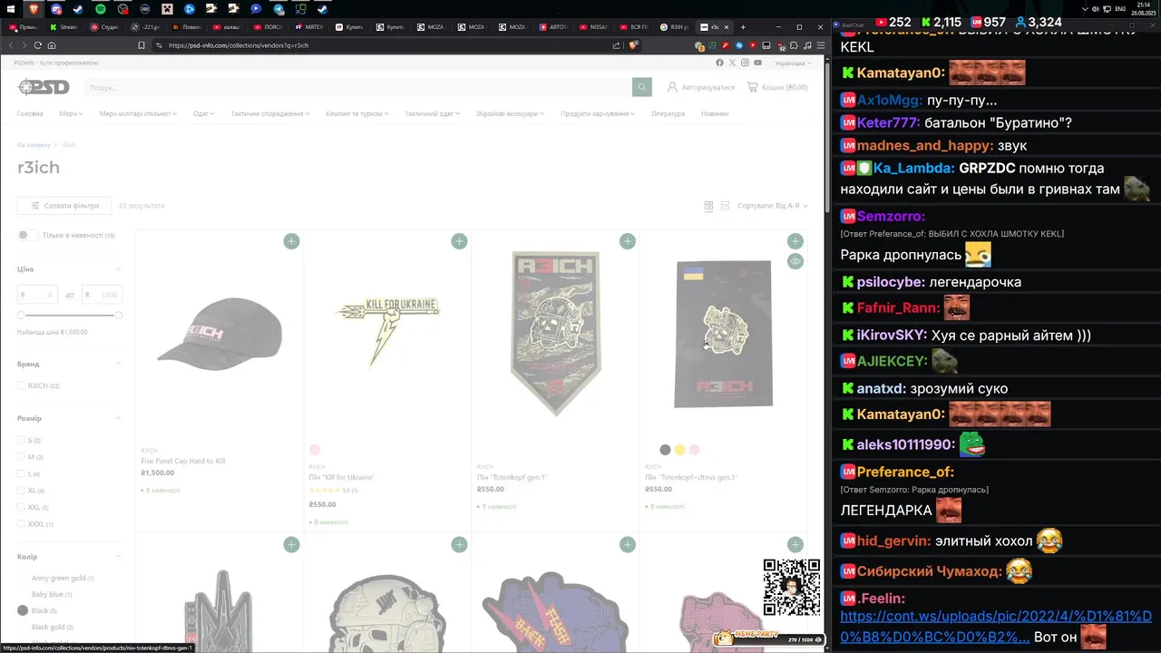Collapse the Розмір filter section
The height and width of the screenshot is (653, 1161).
(118, 418)
